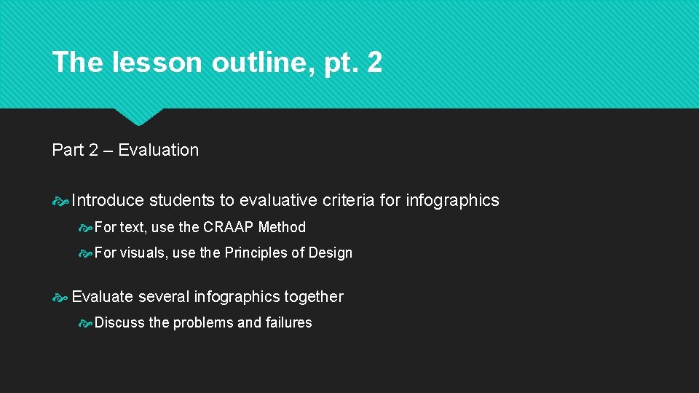Click the "Part 2 – Evaluation" heading

(x=125, y=150)
